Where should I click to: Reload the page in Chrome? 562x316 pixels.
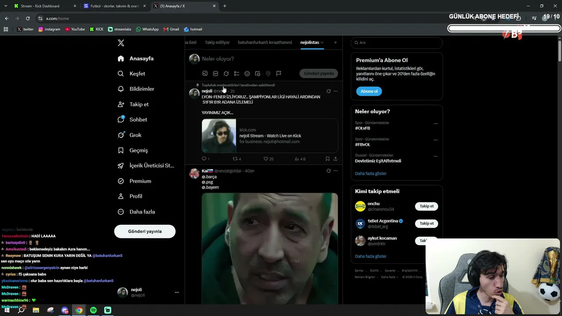click(x=28, y=18)
